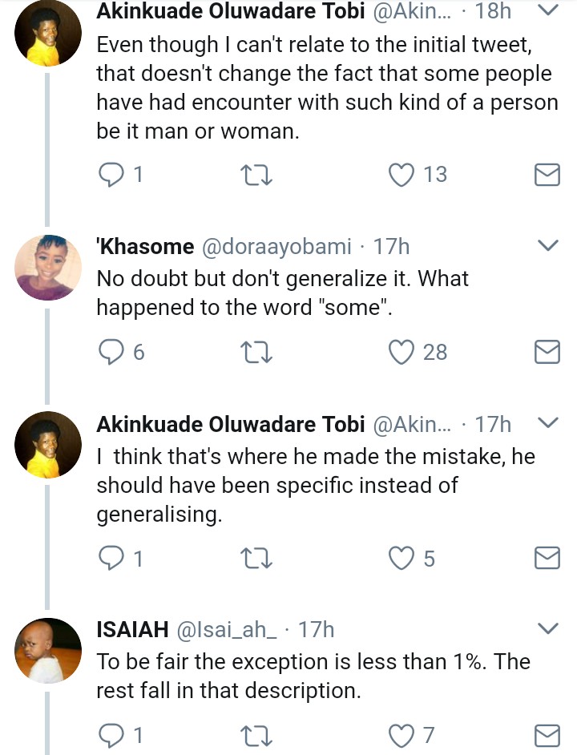This screenshot has height=755, width=577.
Task: Reply to the "Even though I can't relate" tweet
Action: (110, 175)
